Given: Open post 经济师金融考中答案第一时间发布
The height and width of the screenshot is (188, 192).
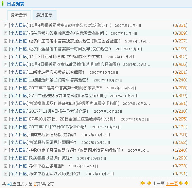Looking at the screenshot, I should coord(70,49).
